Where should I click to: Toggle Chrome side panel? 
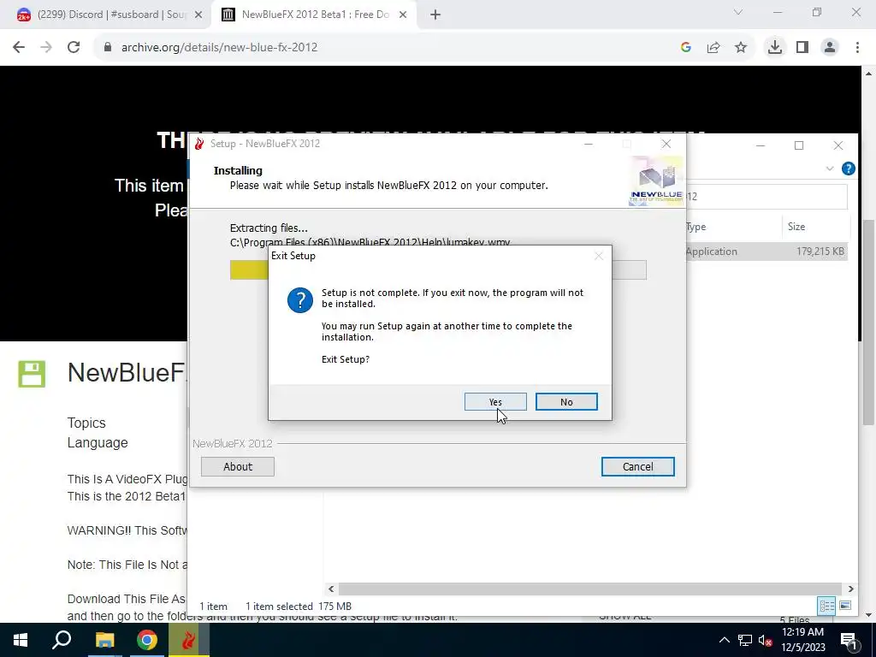802,48
